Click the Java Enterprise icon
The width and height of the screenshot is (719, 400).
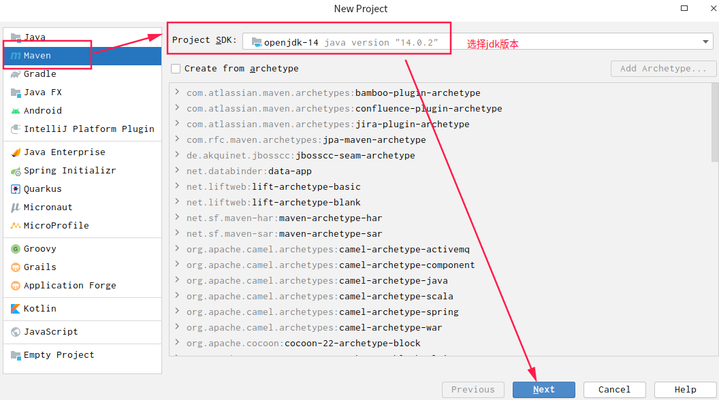16,152
